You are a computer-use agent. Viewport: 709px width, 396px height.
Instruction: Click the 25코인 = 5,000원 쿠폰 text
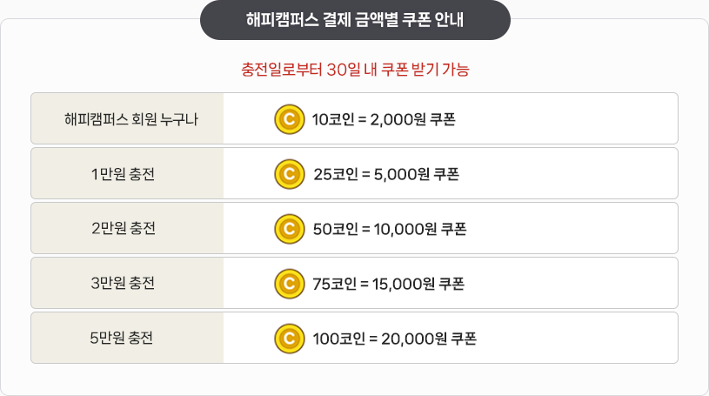pos(386,174)
